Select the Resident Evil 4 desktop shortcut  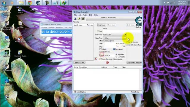tap(7, 68)
